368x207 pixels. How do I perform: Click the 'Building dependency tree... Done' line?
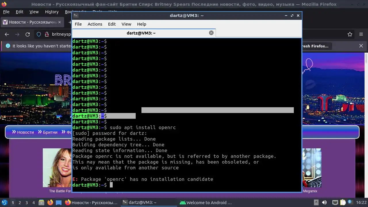point(118,145)
